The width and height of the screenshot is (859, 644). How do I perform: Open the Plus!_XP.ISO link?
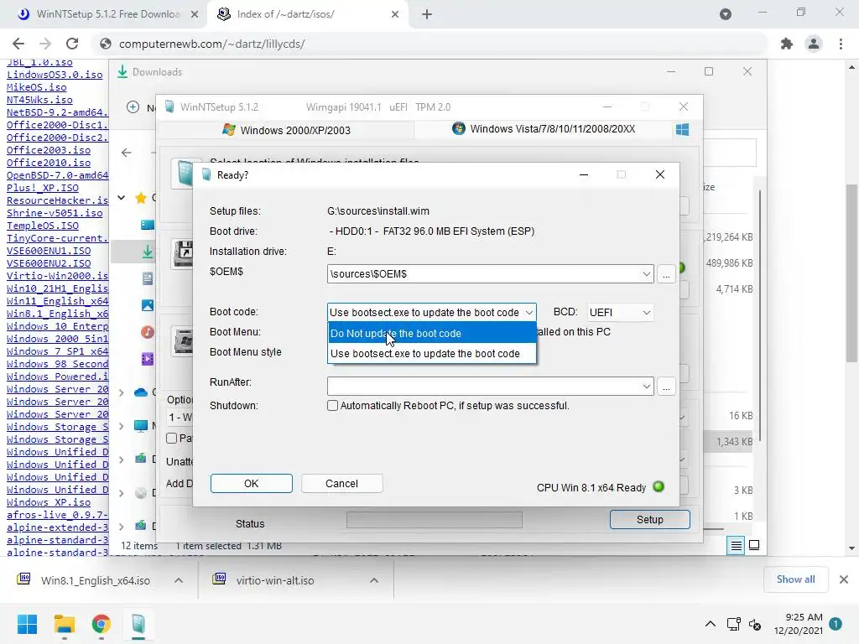coord(43,188)
